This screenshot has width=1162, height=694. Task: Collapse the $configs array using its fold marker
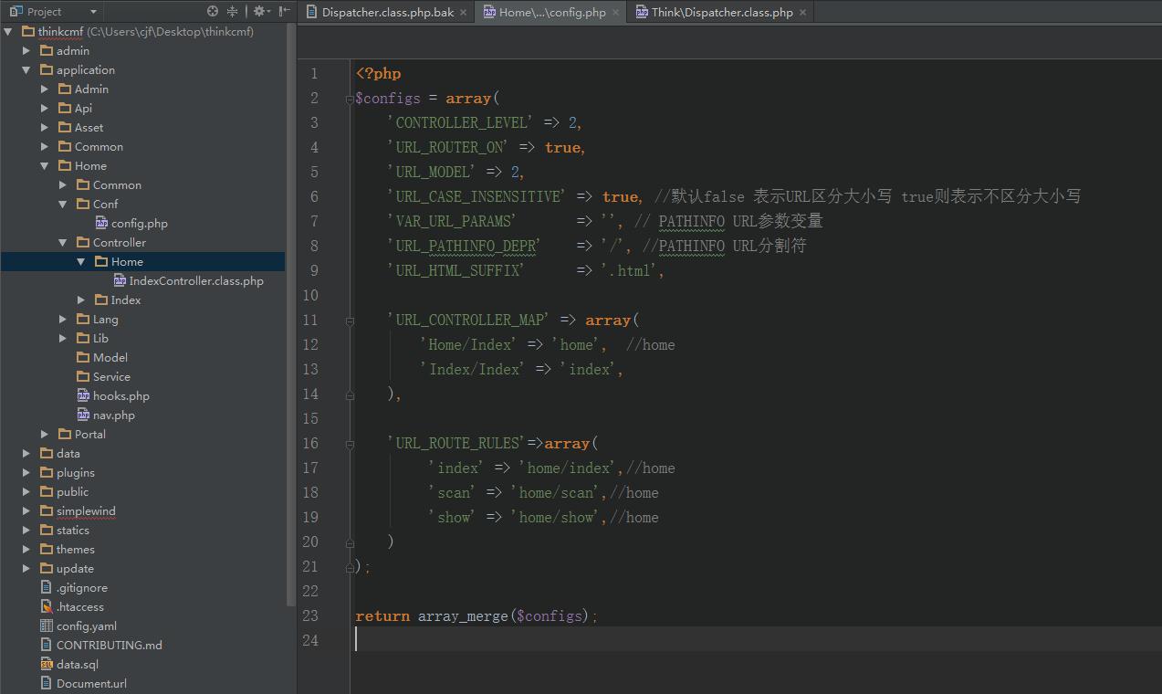350,97
